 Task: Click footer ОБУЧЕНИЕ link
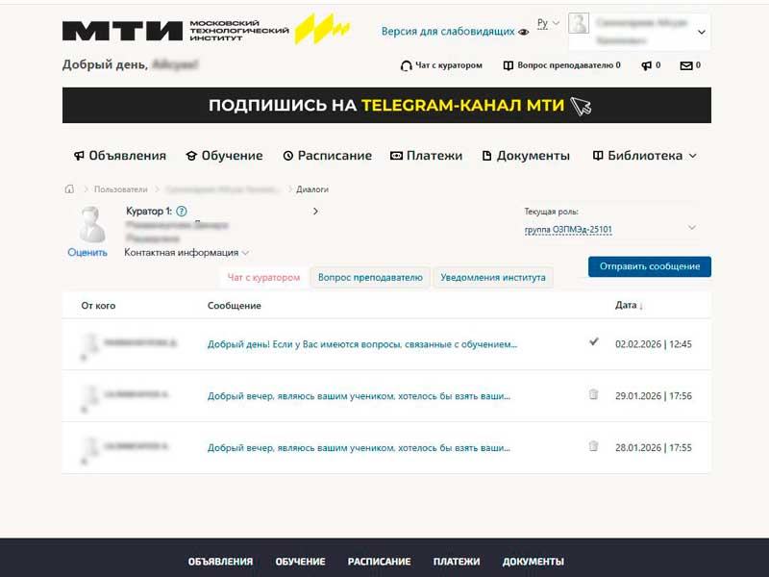coord(300,562)
